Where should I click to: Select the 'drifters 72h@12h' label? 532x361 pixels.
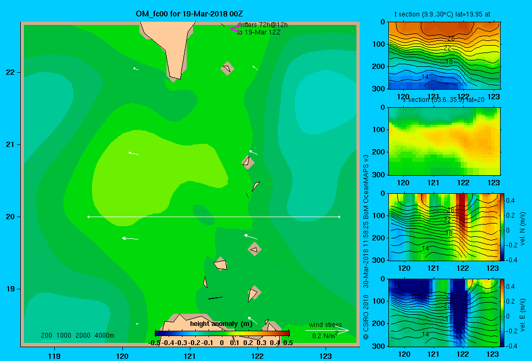[263, 25]
